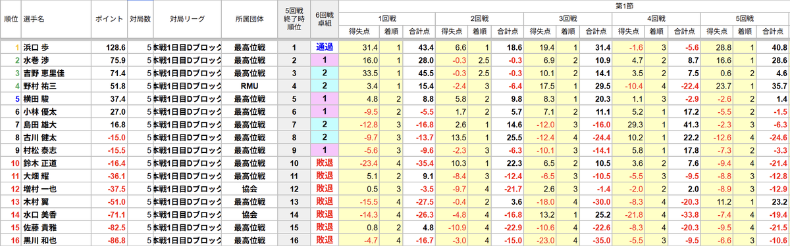790x246 pixels.
Task: Click the -71.1 points cell
Action: click(109, 214)
